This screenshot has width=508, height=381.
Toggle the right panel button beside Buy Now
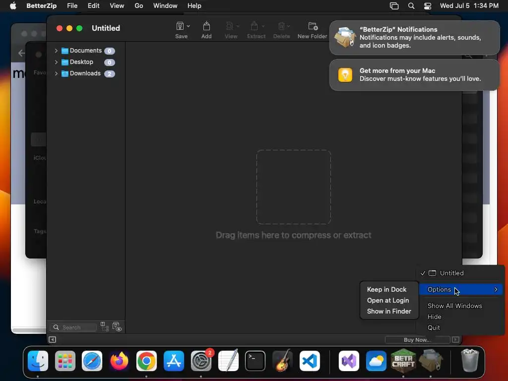coord(455,339)
